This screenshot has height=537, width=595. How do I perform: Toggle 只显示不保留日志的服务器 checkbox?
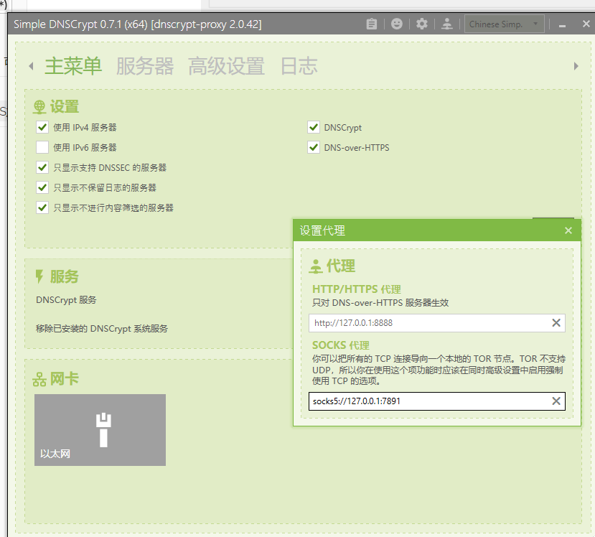42,187
